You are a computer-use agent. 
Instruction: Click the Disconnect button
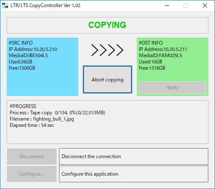32,156
